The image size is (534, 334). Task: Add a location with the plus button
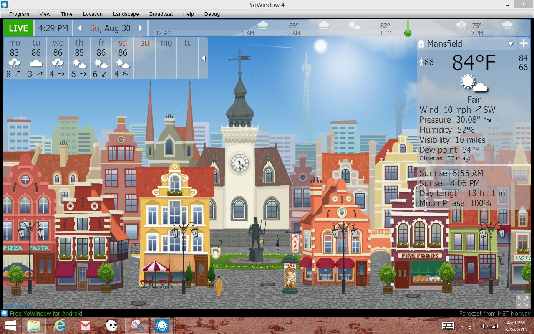tap(523, 43)
